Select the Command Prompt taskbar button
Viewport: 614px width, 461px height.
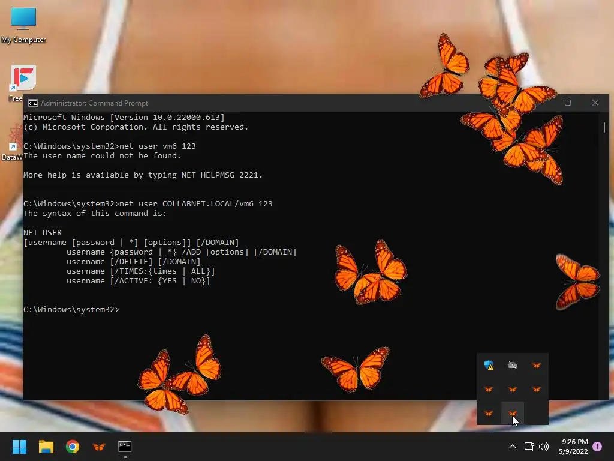125,447
